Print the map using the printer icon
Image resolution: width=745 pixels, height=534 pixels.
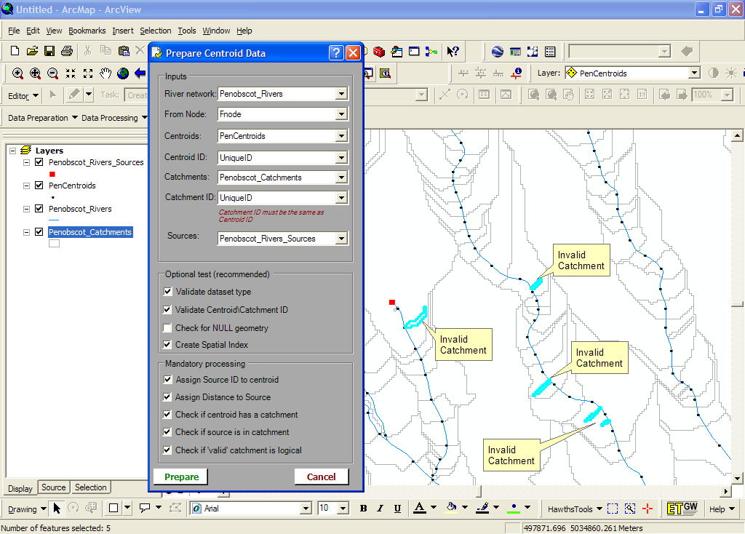pyautogui.click(x=67, y=51)
